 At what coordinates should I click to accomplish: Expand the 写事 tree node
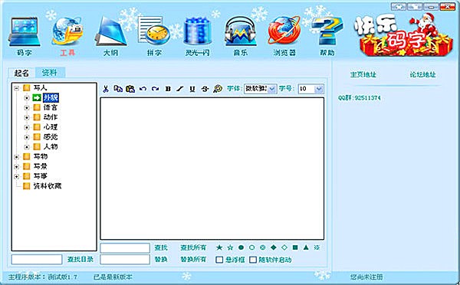(x=16, y=176)
